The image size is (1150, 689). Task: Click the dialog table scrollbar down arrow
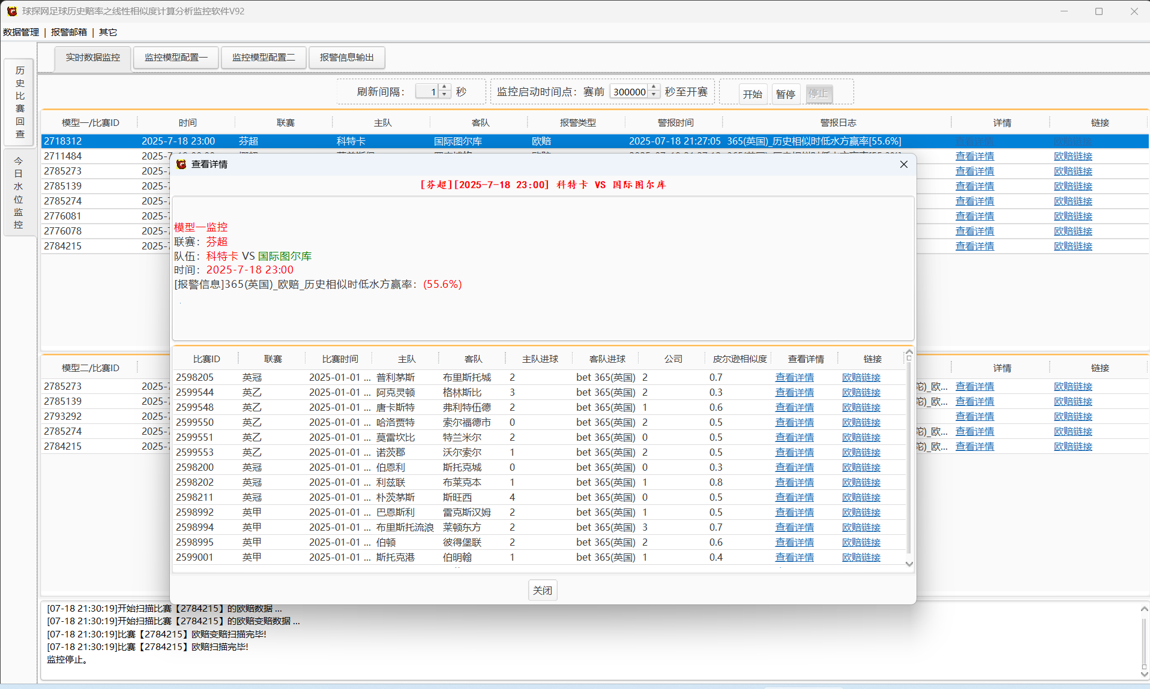[909, 564]
